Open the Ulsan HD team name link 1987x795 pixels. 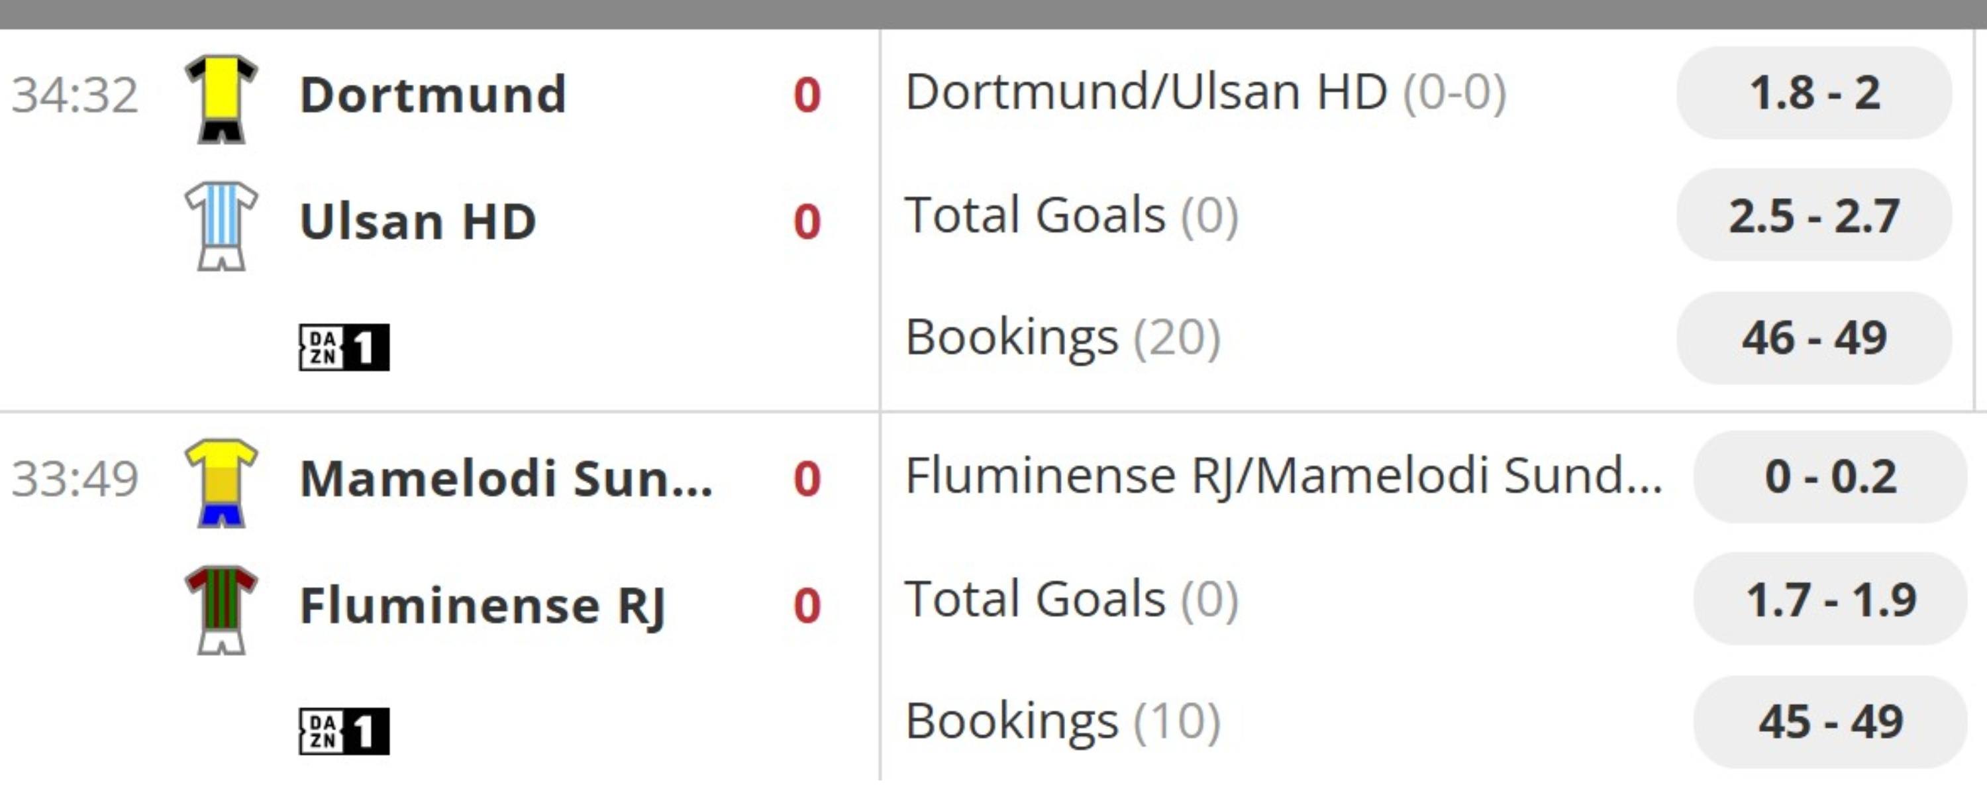coord(417,221)
